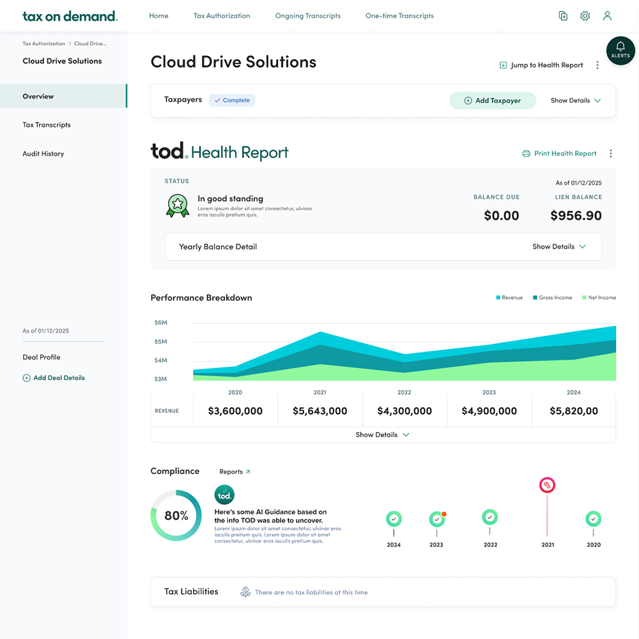Click kebab menu beside Jump to Health Report
The width and height of the screenshot is (639, 639).
coord(597,65)
